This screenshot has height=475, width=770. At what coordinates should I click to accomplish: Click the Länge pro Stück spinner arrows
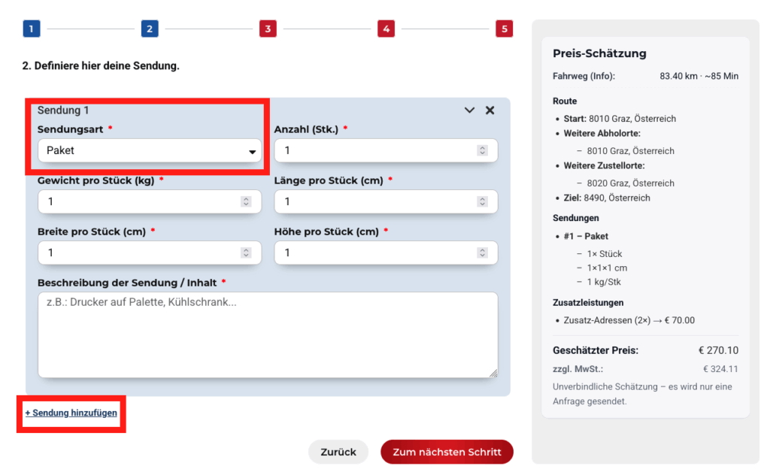coord(482,201)
